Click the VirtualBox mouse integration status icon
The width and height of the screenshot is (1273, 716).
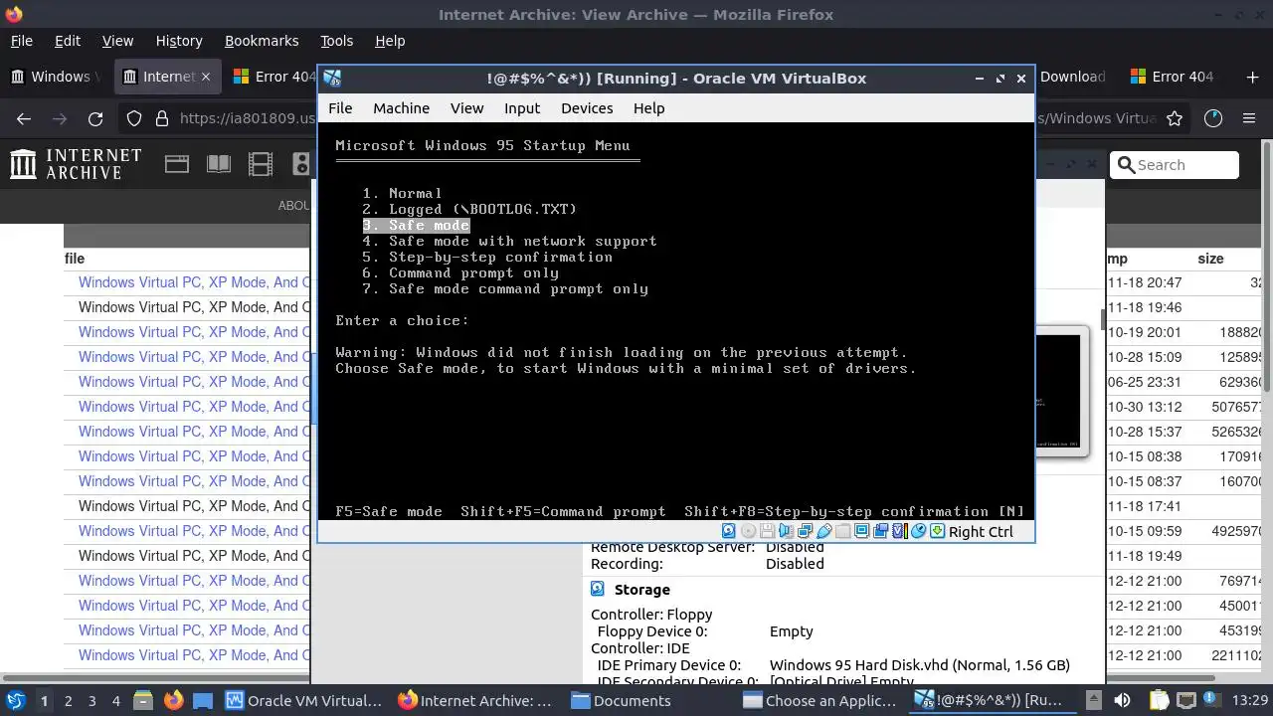click(919, 531)
